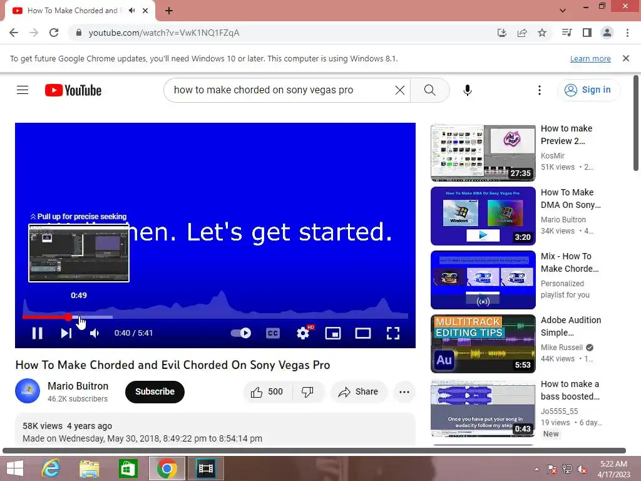Open Windows Start button
The width and height of the screenshot is (641, 481).
[15, 468]
